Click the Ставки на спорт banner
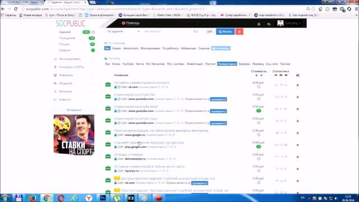 74,135
